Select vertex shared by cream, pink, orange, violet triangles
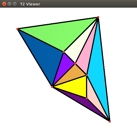The height and width of the screenshot is (131, 137). pyautogui.click(x=75, y=64)
